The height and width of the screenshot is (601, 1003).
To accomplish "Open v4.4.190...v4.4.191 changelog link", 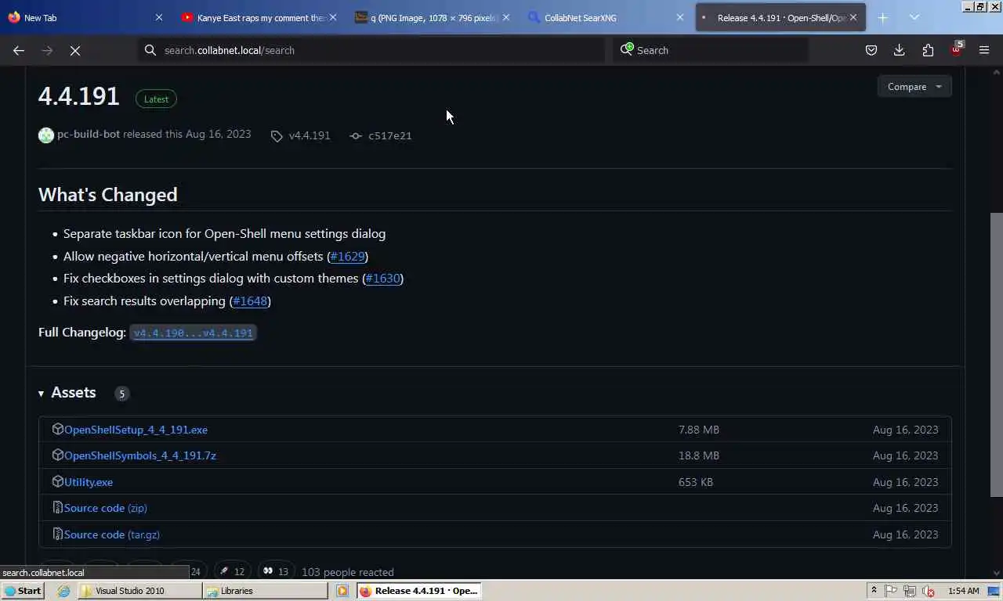I will [x=193, y=333].
